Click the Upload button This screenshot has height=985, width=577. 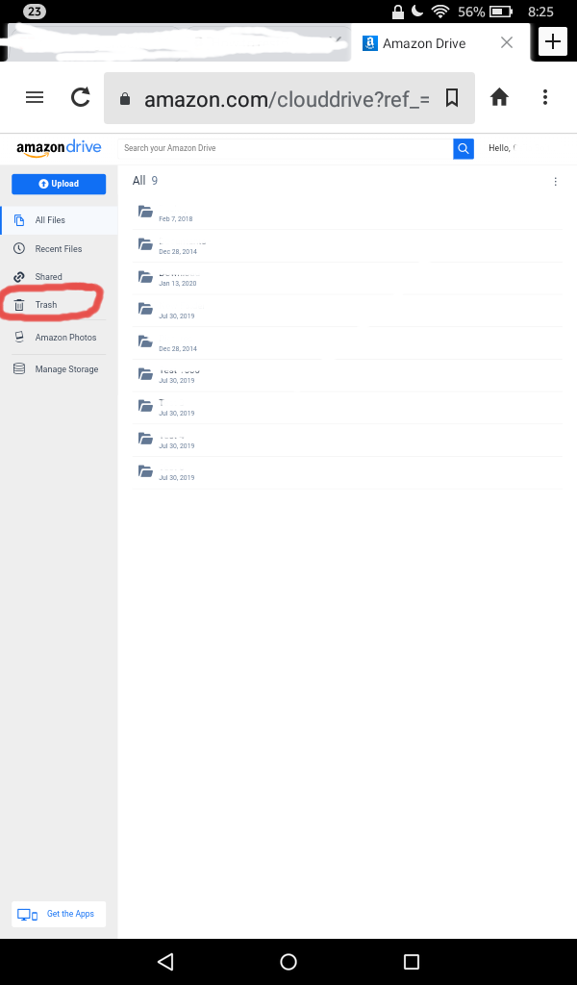click(x=59, y=184)
